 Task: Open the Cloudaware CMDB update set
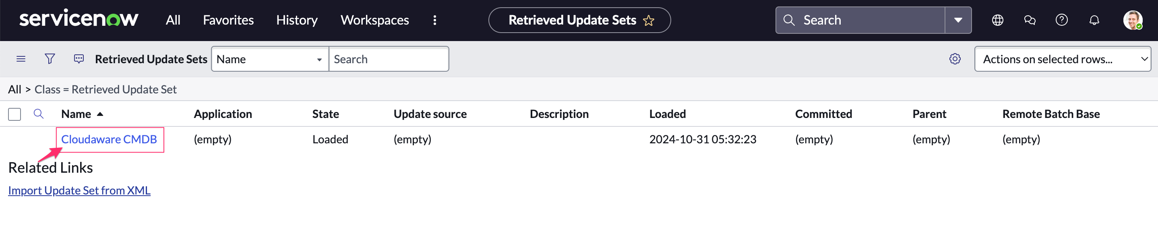click(x=109, y=139)
